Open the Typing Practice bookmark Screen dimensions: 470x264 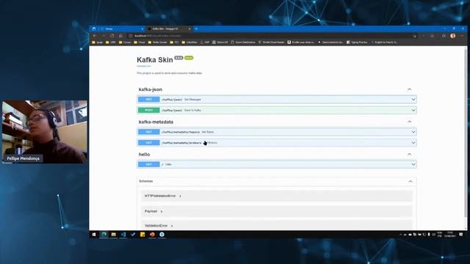point(357,43)
